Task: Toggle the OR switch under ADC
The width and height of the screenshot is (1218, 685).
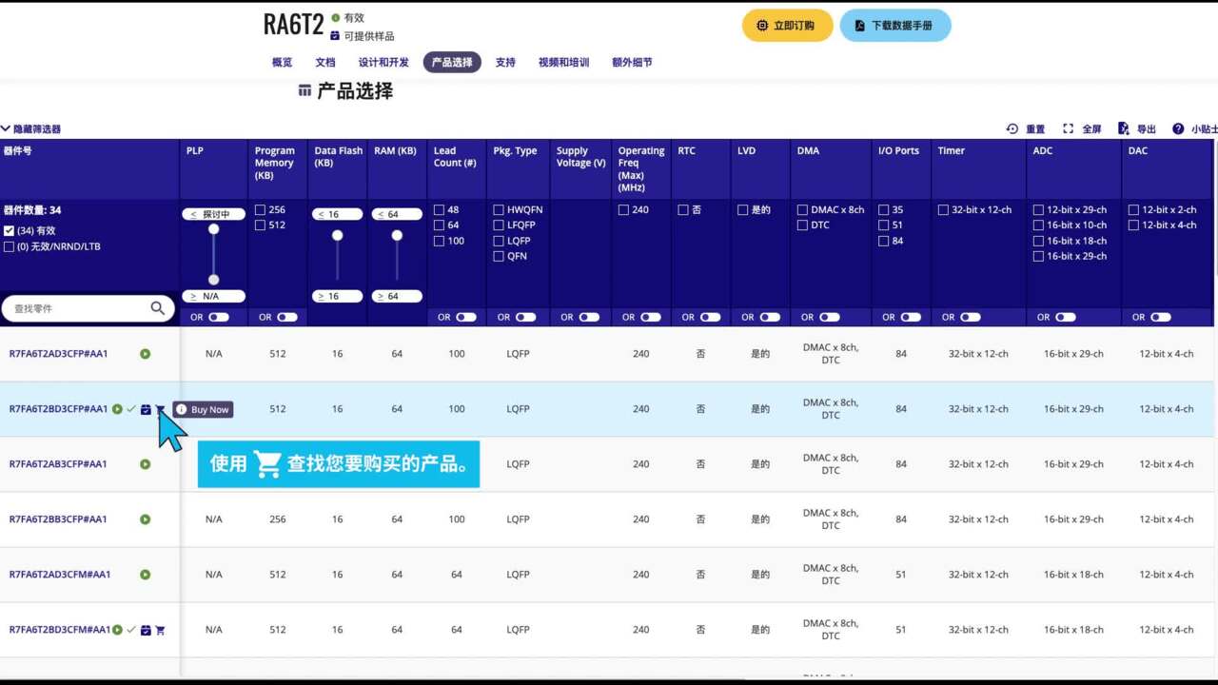Action: (x=1066, y=317)
